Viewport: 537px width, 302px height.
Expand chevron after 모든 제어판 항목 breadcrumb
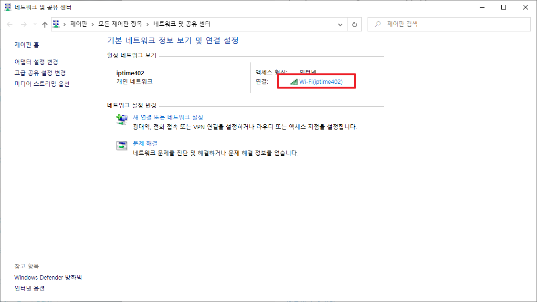click(x=147, y=24)
